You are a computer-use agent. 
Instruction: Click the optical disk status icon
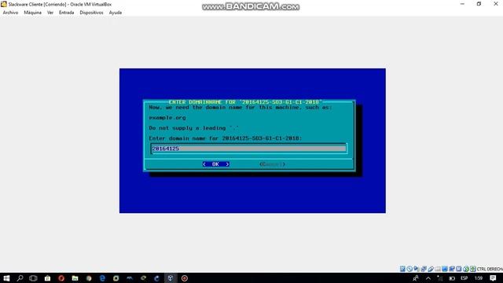[409, 269]
